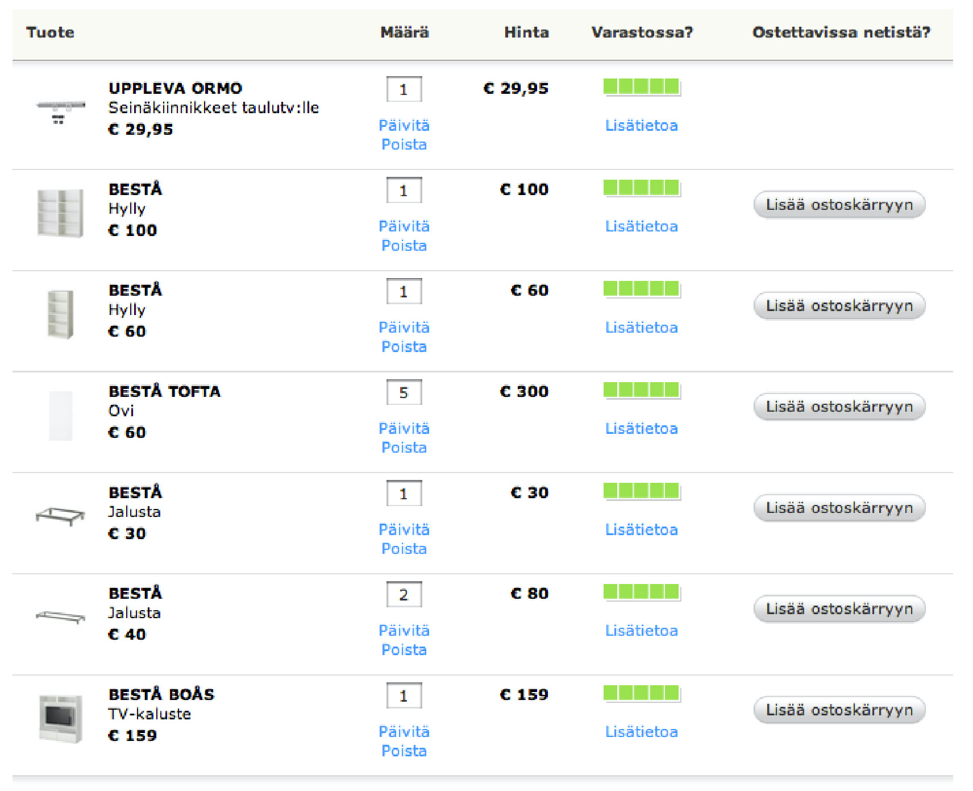Open Lisätietoa for €100 BESTÅ Hylly

click(x=642, y=226)
